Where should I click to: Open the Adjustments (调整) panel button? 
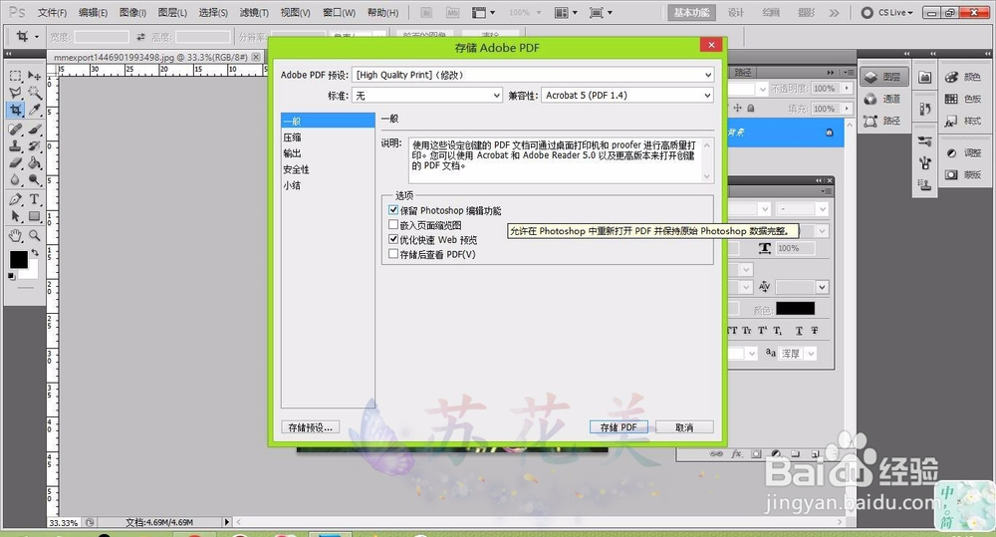(x=964, y=153)
